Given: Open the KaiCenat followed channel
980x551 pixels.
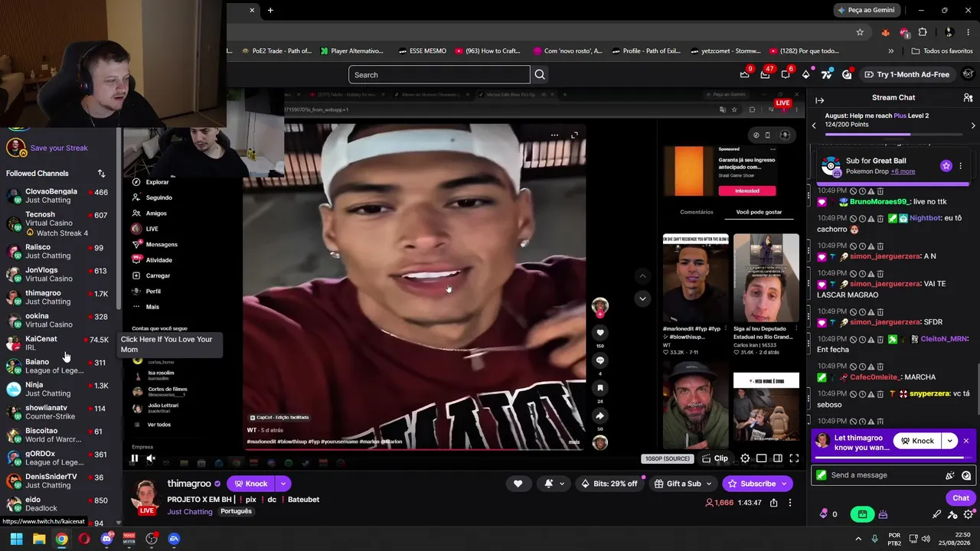Looking at the screenshot, I should (57, 343).
